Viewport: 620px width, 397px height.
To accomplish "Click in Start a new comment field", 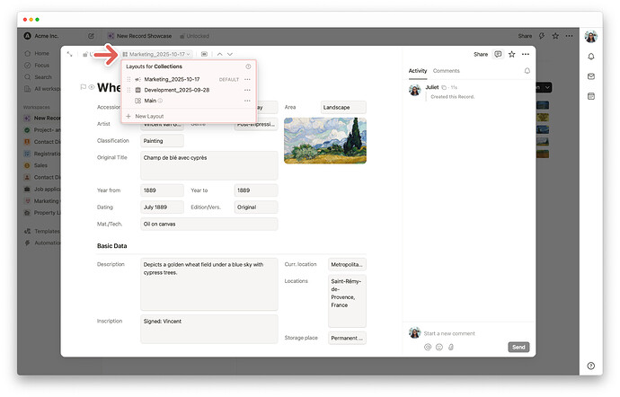I will [449, 334].
